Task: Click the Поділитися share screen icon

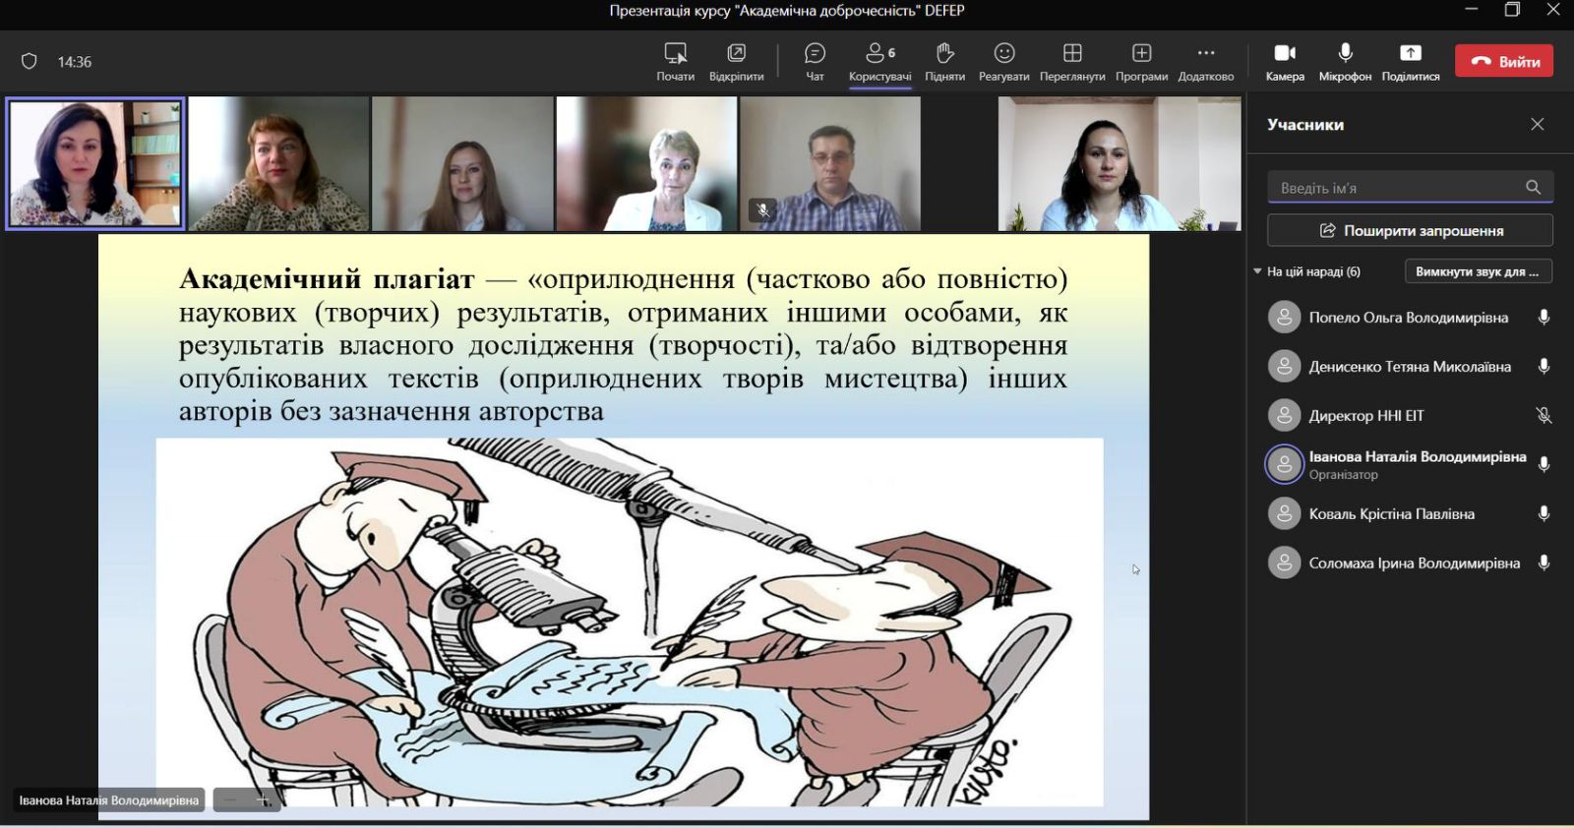Action: [x=1410, y=61]
